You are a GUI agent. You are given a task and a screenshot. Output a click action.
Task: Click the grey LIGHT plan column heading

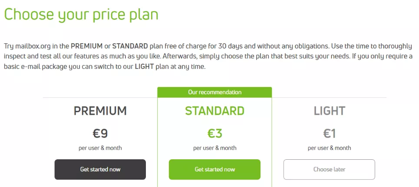(329, 111)
